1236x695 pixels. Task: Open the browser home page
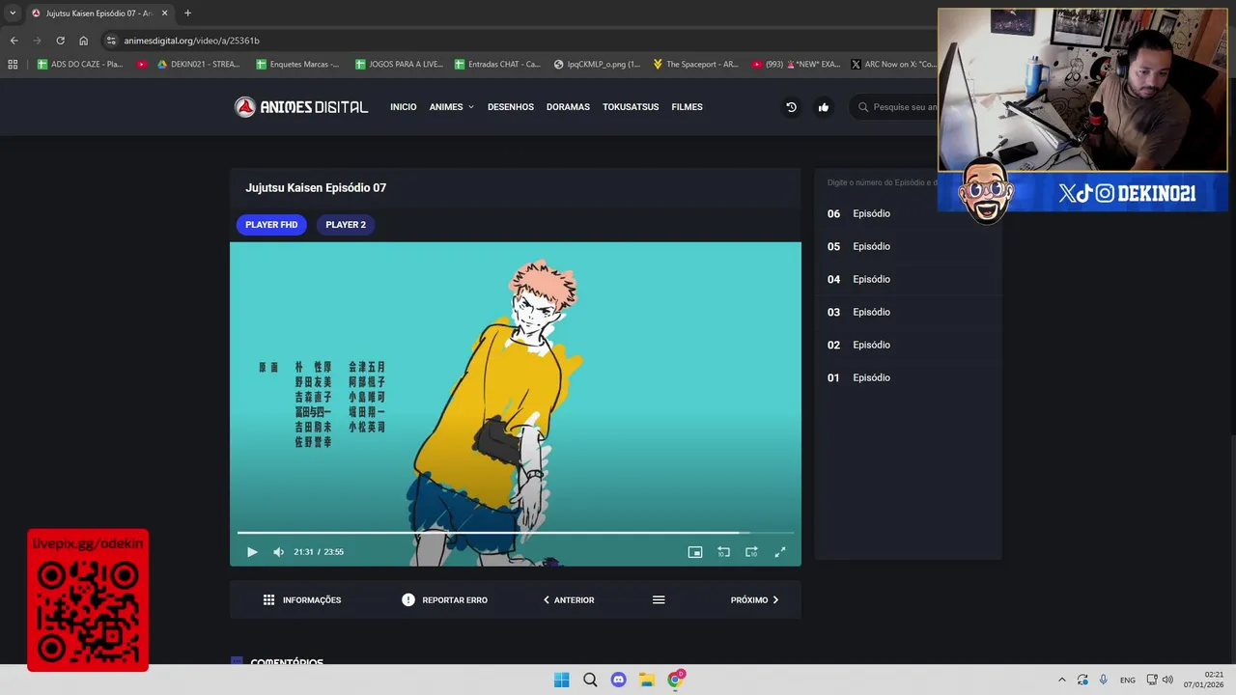pos(83,41)
